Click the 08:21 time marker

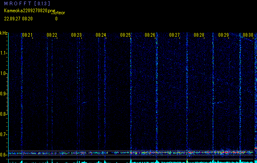[27, 35]
